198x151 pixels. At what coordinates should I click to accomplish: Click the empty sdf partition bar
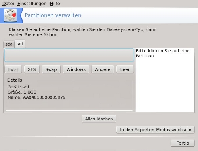click(x=69, y=55)
